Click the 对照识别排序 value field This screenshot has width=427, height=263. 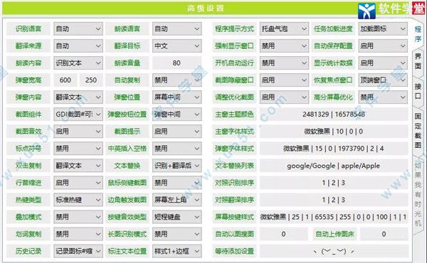tap(334, 183)
